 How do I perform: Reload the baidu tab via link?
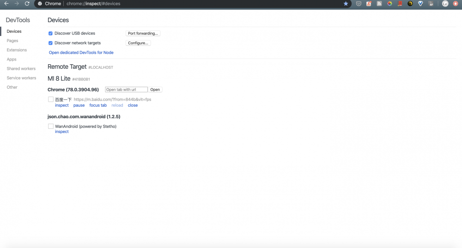pyautogui.click(x=117, y=105)
